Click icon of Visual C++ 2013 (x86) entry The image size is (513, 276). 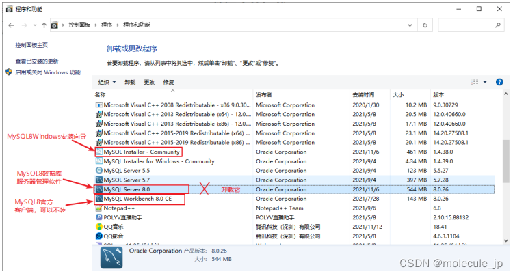click(x=98, y=124)
